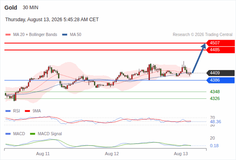
Task: Click the MA 50 blue legend swatch
Action: point(65,35)
